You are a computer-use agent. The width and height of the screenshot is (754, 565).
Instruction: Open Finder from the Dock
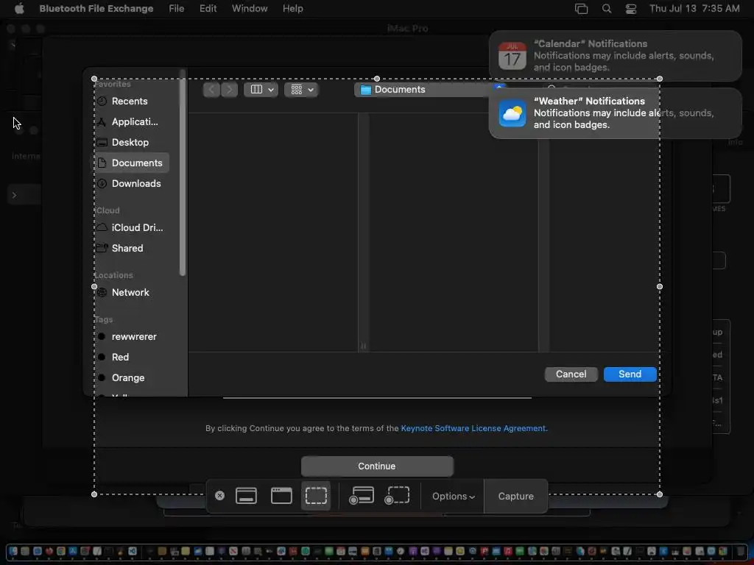13,551
